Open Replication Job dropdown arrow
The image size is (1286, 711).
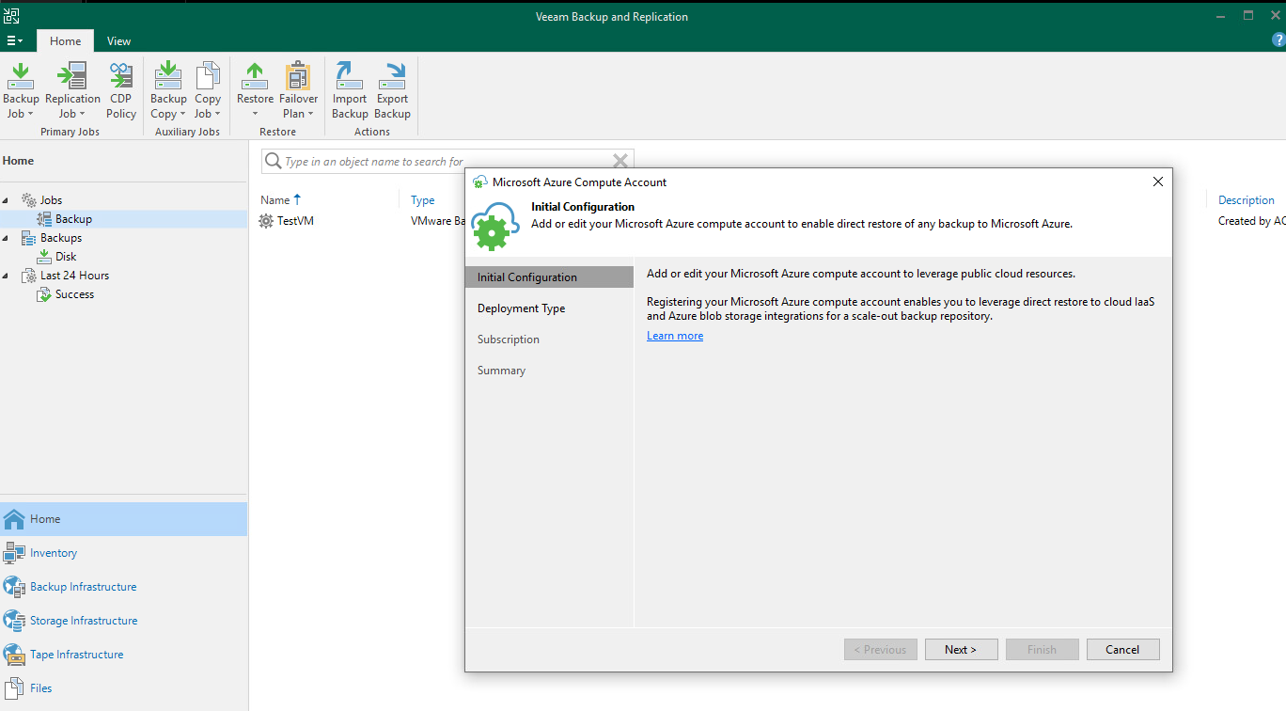click(82, 115)
